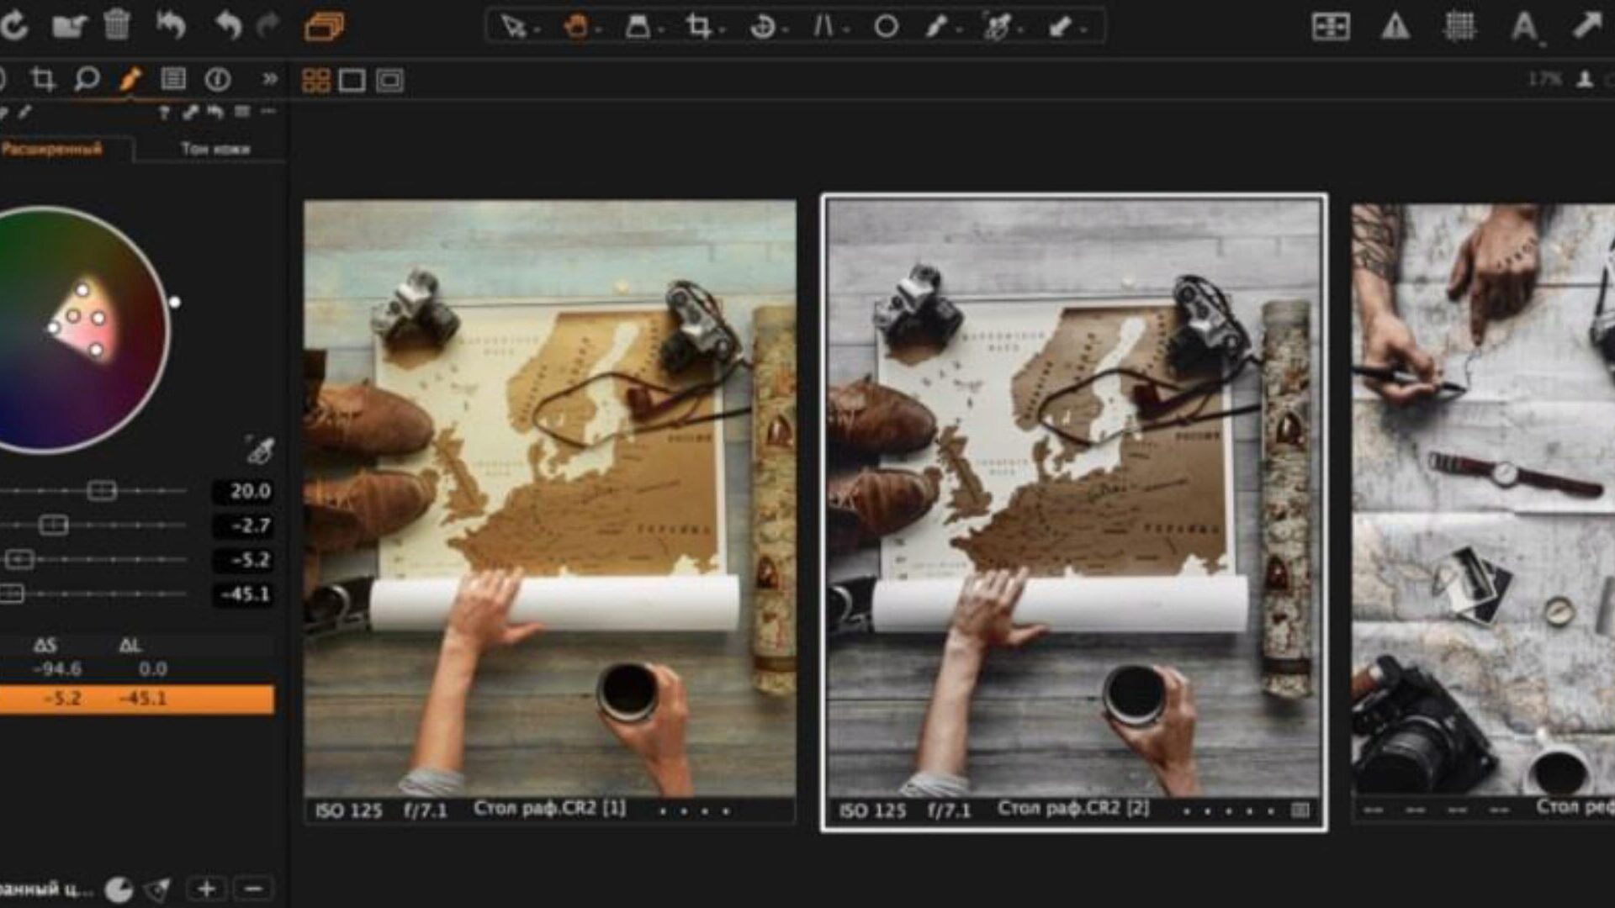Screen dimensions: 1615x908
Task: Toggle multi-view grid viewer mode
Action: (x=315, y=81)
